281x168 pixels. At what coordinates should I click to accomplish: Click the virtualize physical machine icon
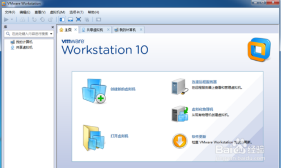tap(180, 114)
